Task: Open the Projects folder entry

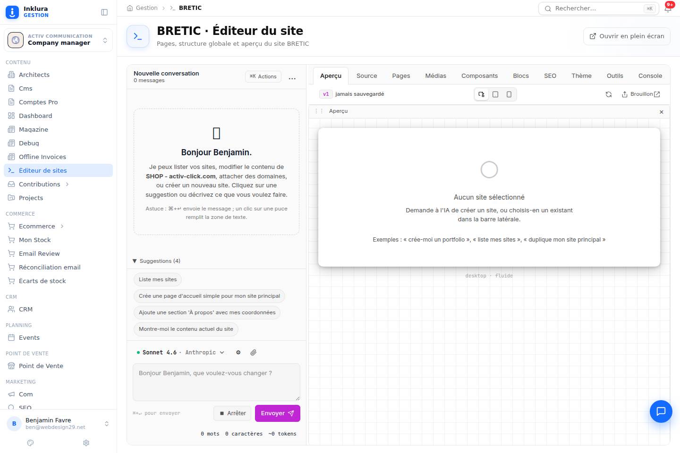Action: pos(58,198)
